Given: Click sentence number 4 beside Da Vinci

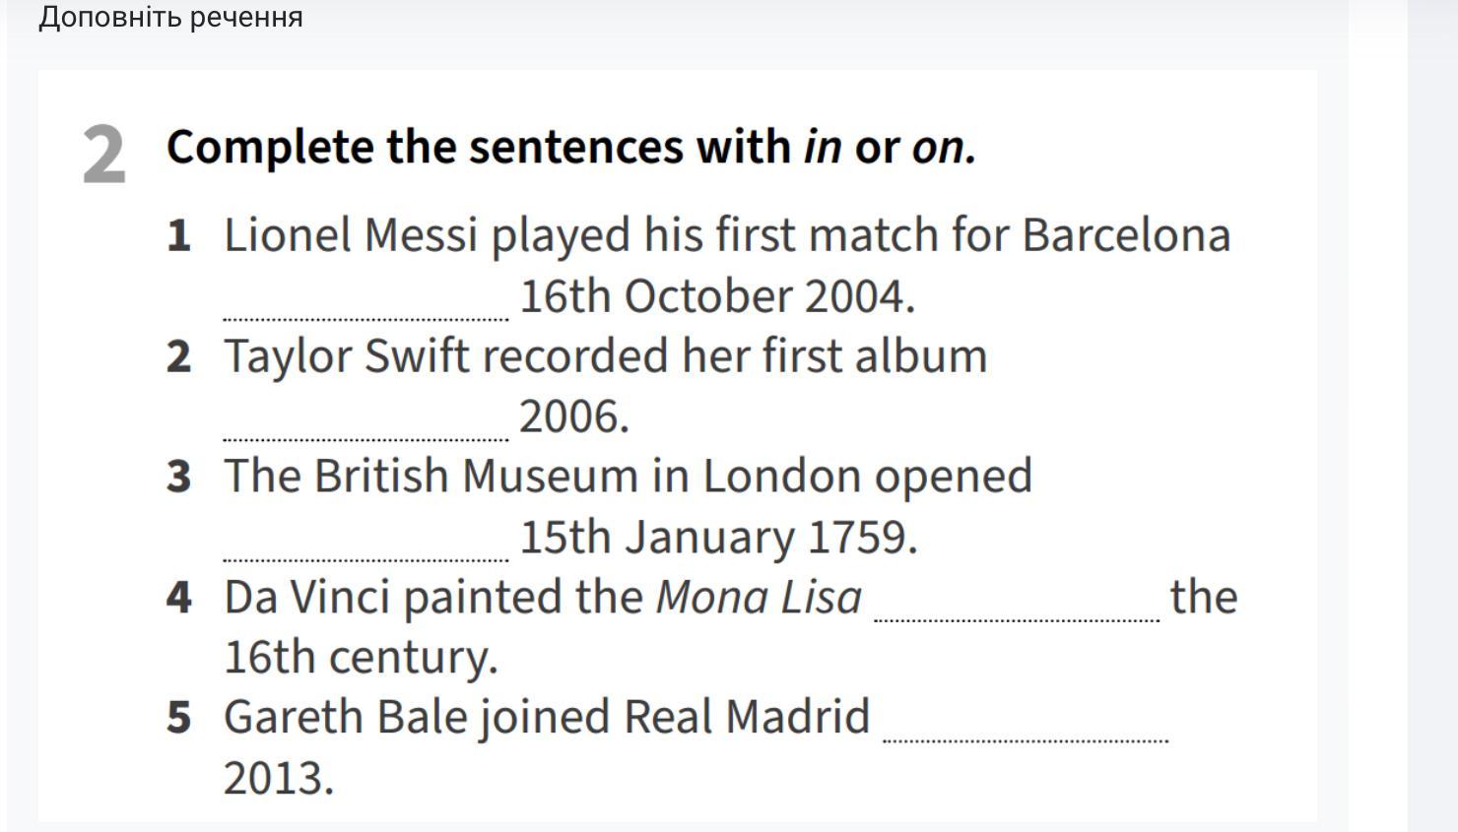Looking at the screenshot, I should click(x=178, y=597).
